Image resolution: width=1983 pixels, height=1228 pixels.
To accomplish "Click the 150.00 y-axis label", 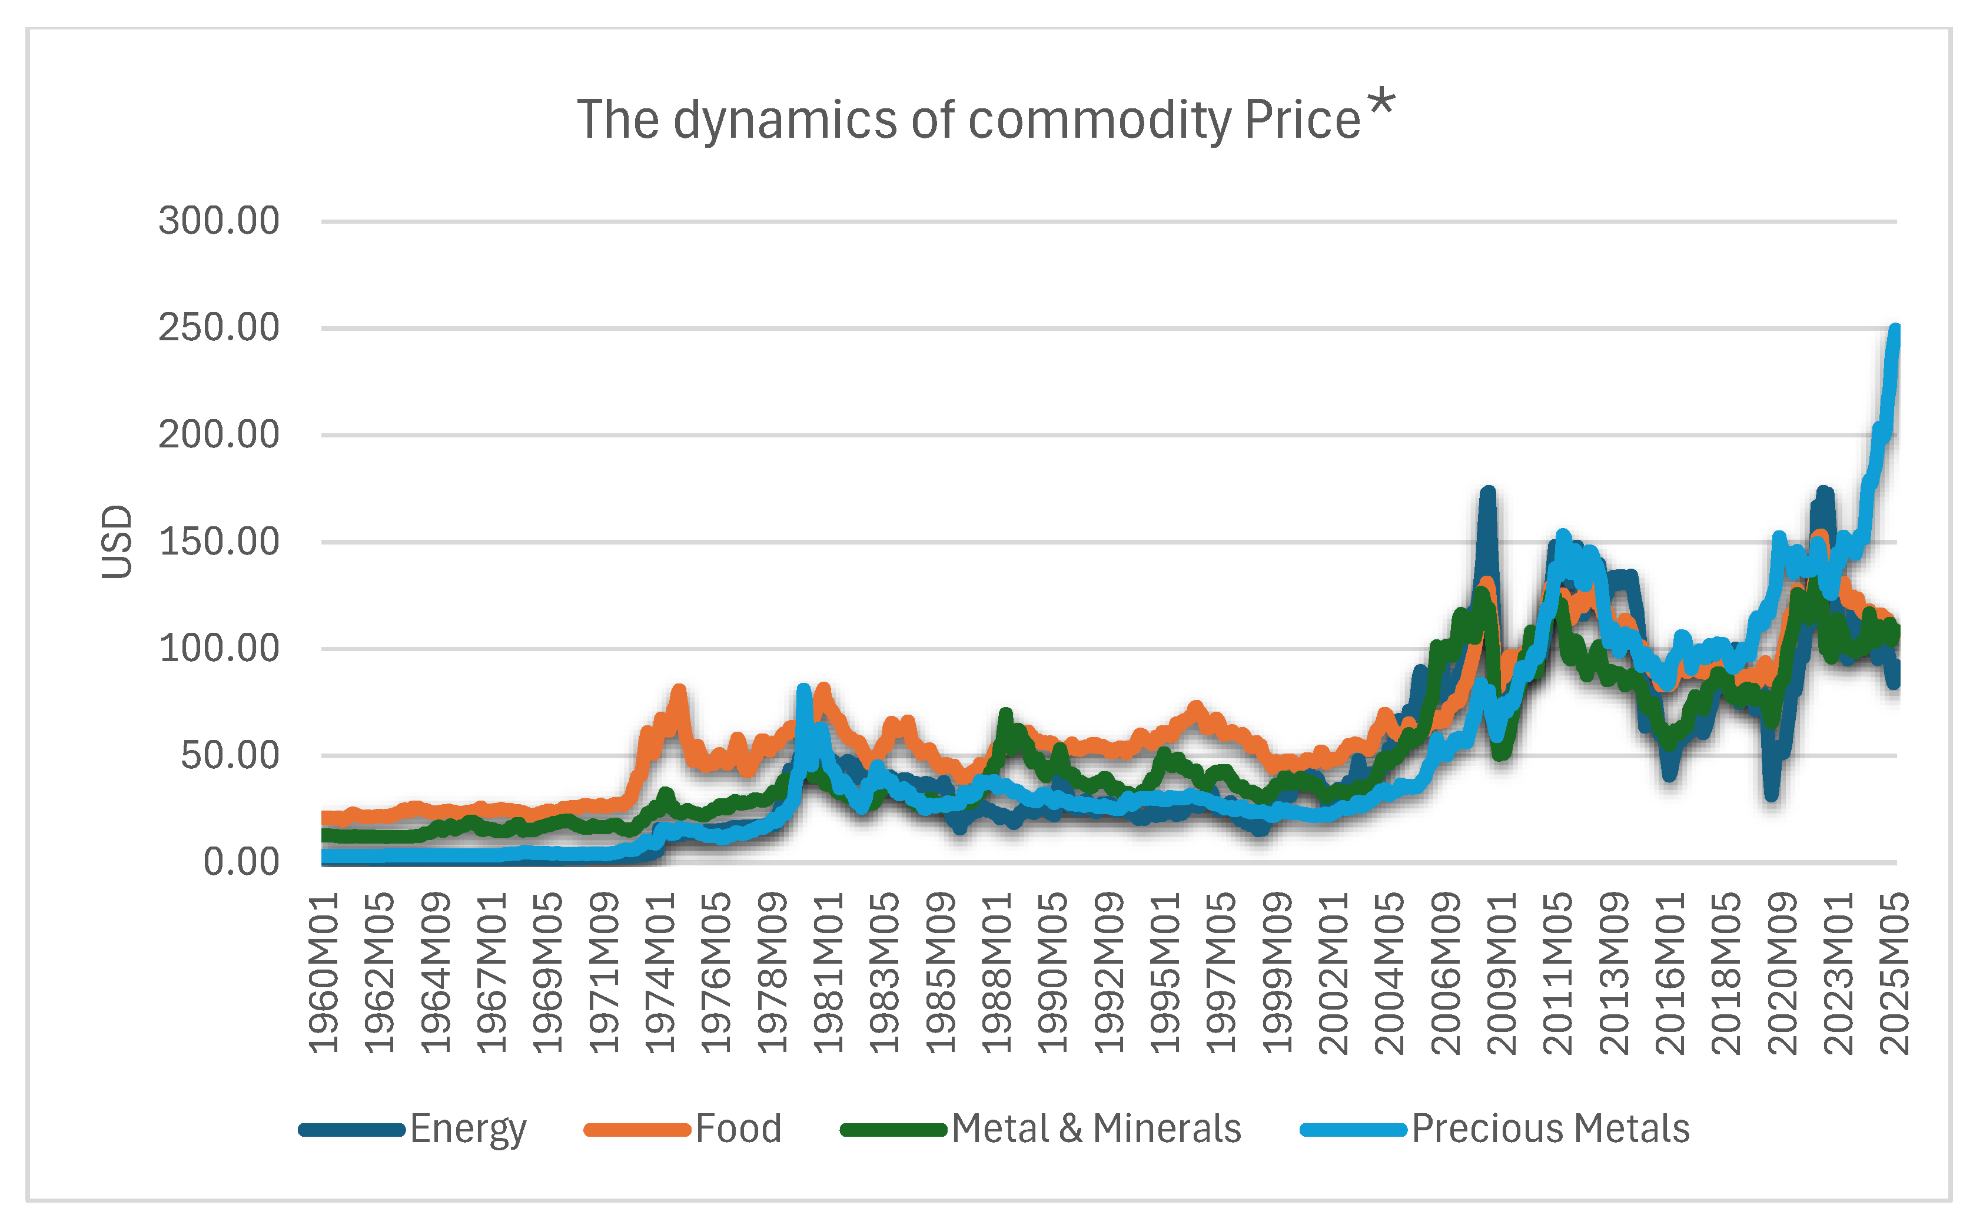I will point(219,542).
